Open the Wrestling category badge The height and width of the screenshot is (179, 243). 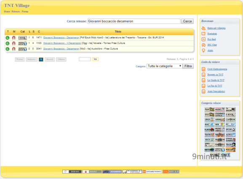click(x=220, y=134)
